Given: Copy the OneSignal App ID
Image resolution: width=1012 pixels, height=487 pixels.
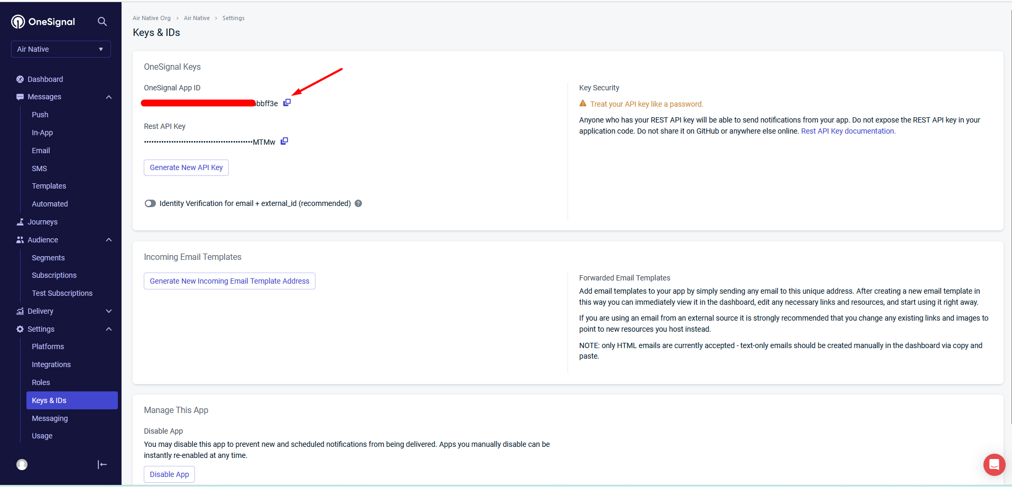Looking at the screenshot, I should pos(287,102).
